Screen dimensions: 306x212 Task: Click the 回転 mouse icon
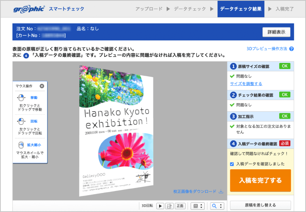21,121
